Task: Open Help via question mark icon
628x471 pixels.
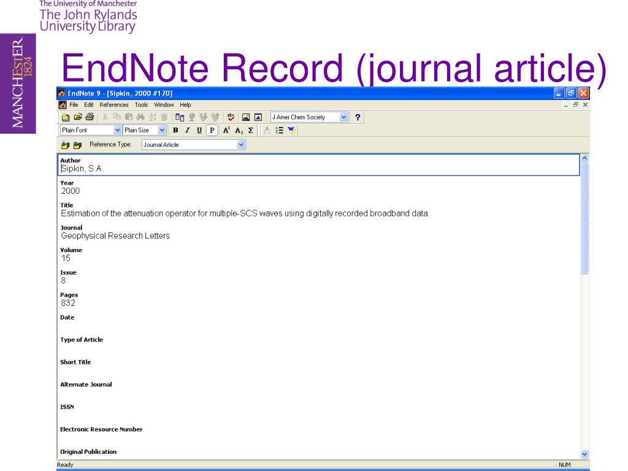Action: point(358,117)
